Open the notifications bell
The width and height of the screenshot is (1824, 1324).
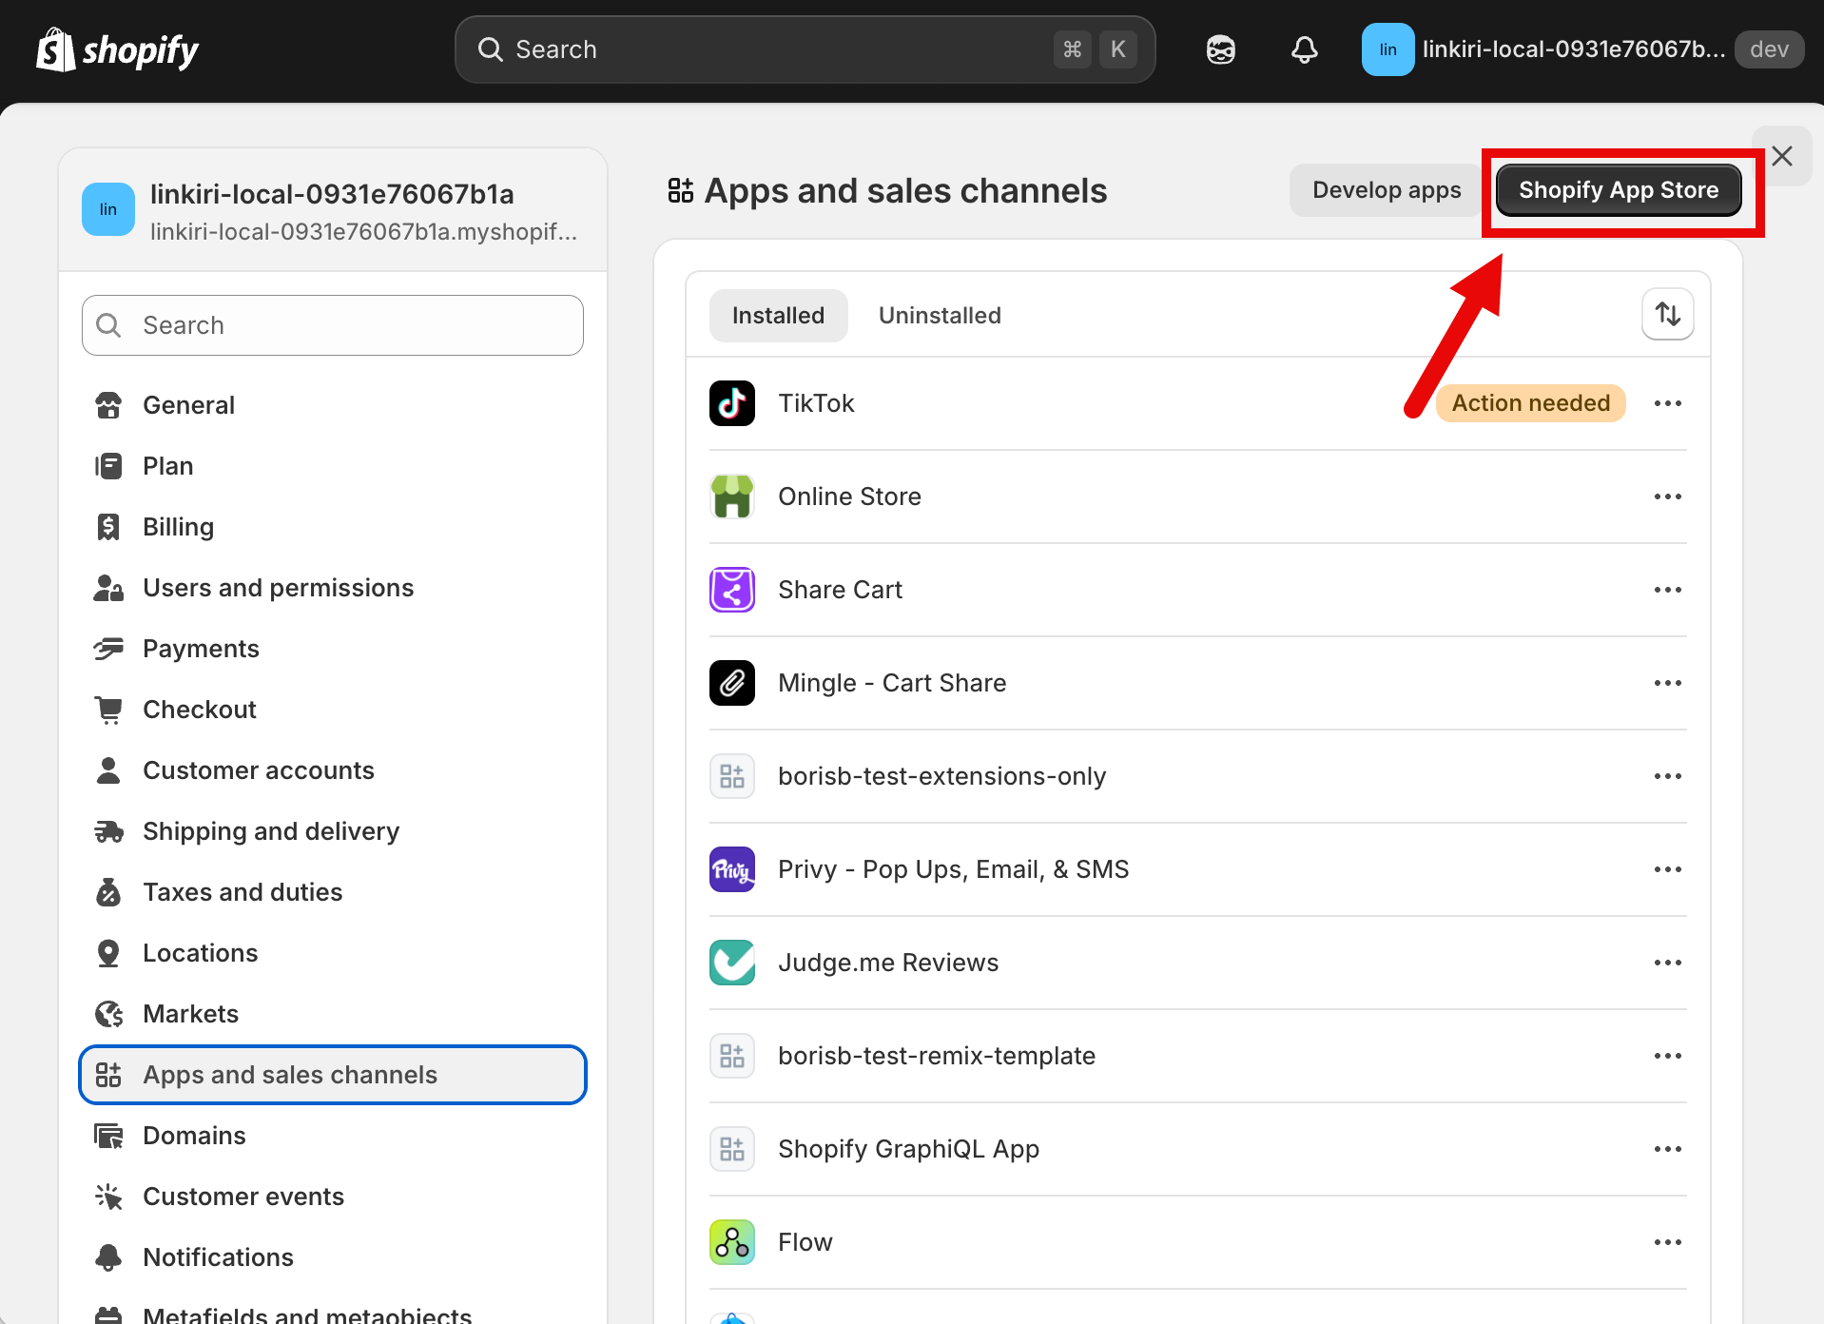(x=1304, y=49)
